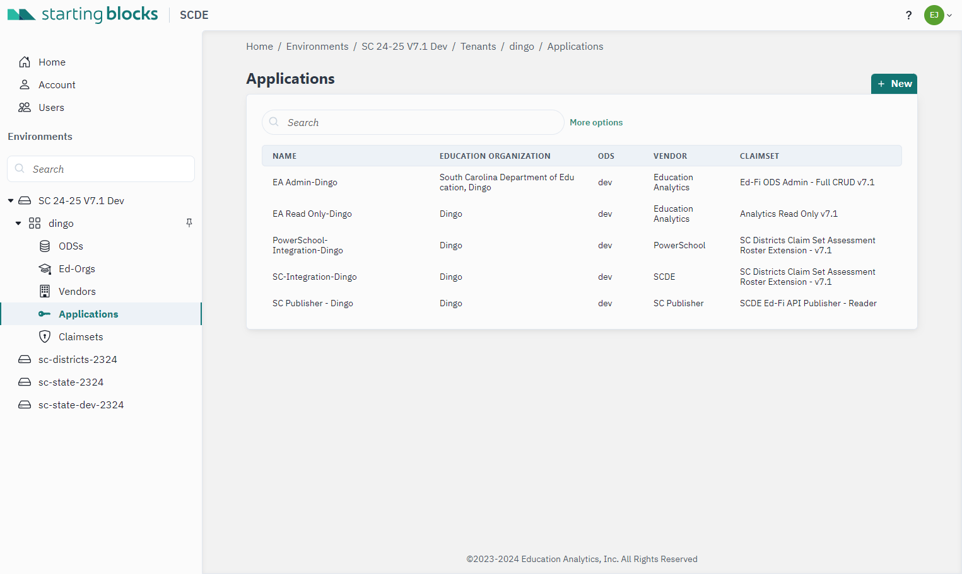The width and height of the screenshot is (962, 574).
Task: Open Account in the sidebar
Action: (x=57, y=84)
